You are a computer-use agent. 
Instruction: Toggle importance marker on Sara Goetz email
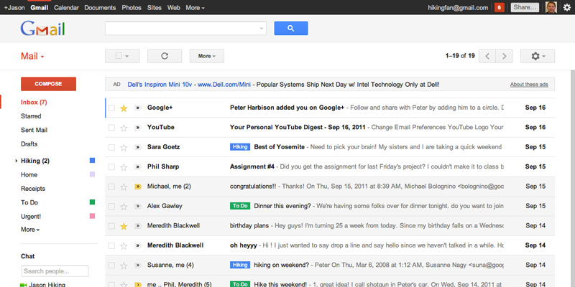[138, 148]
